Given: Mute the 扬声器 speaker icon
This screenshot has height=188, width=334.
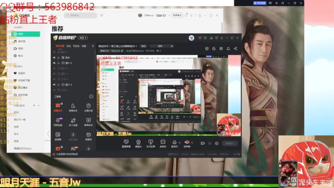Looking at the screenshot, I should click(x=187, y=142).
